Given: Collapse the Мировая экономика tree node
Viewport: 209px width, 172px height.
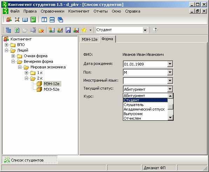Looking at the screenshot, I should (20, 67).
